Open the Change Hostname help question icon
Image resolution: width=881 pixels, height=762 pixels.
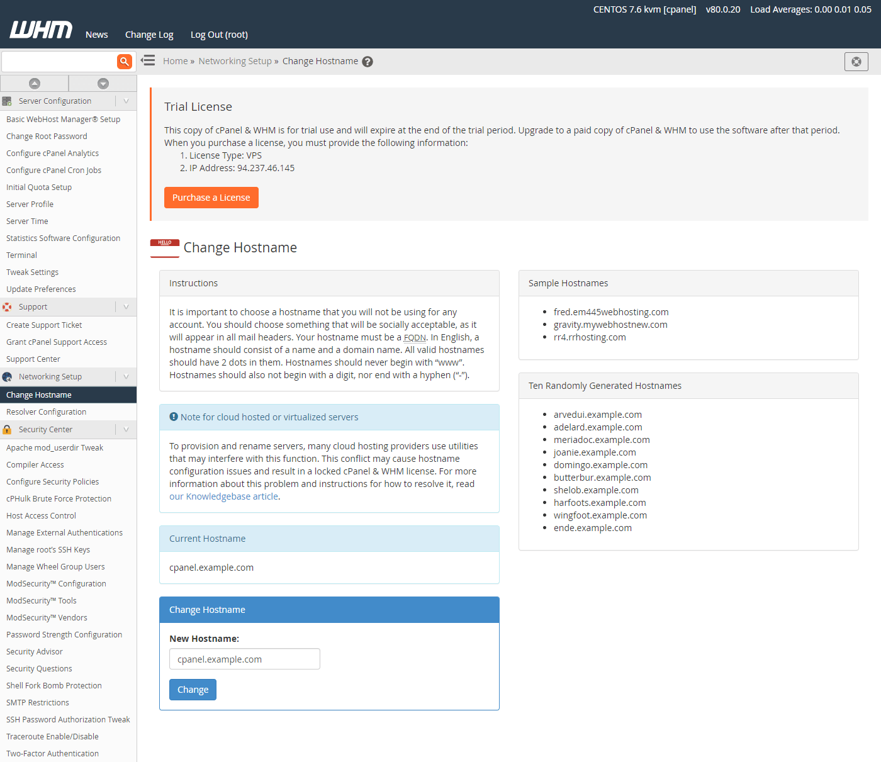pyautogui.click(x=368, y=62)
